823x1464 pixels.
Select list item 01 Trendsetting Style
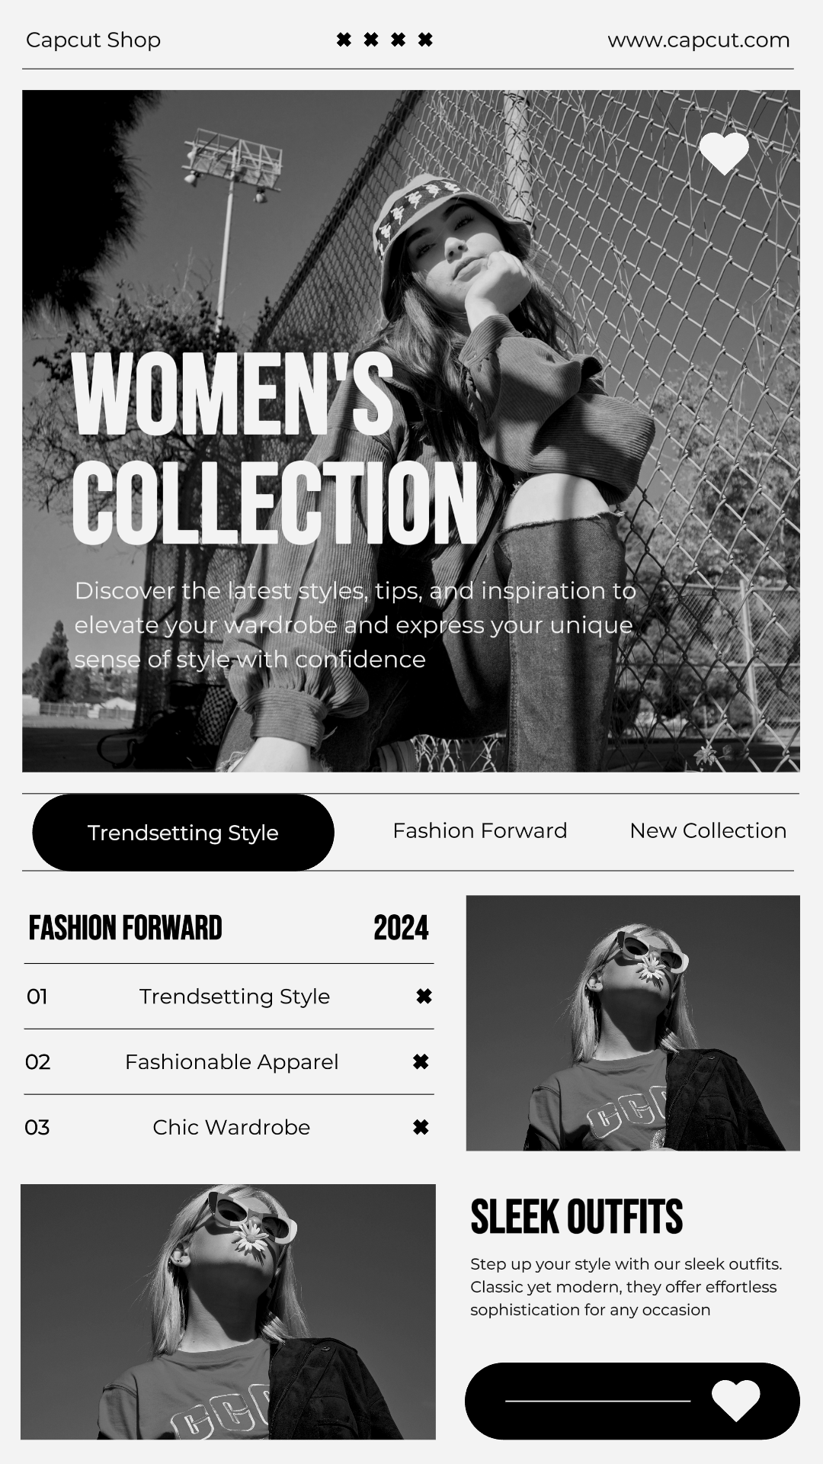(x=229, y=996)
